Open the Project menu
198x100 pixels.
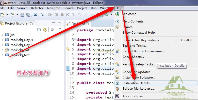point(82,8)
